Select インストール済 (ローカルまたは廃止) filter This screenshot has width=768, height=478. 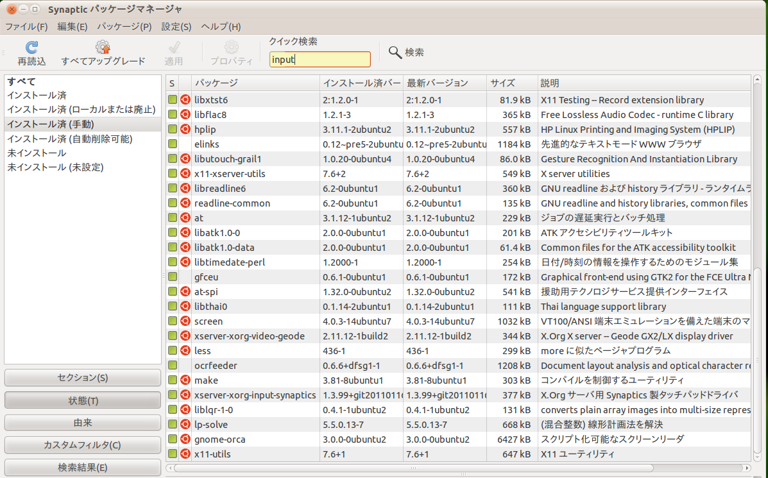pos(83,110)
